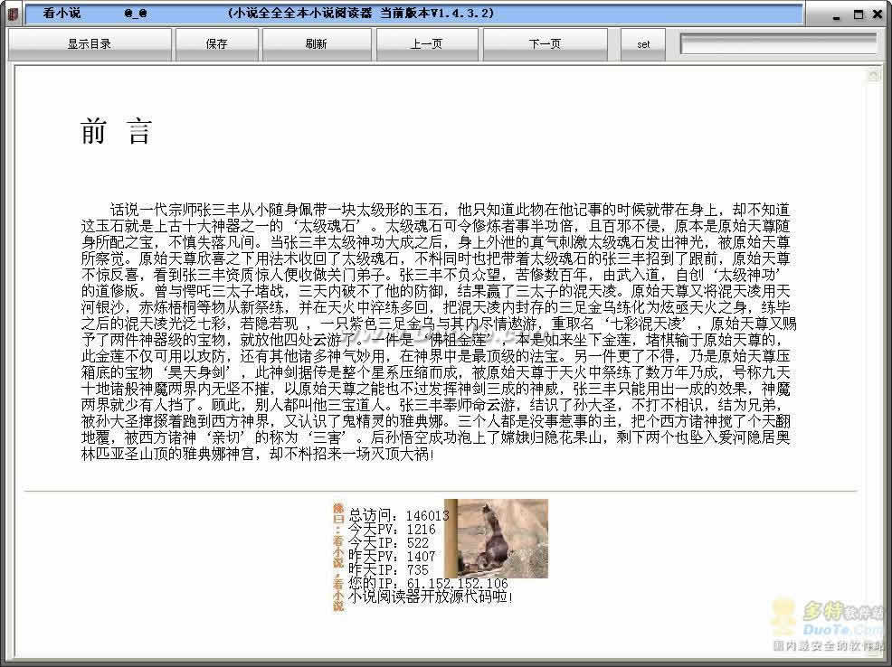Click the 总访问 counter line
This screenshot has width=892, height=667.
tap(398, 516)
